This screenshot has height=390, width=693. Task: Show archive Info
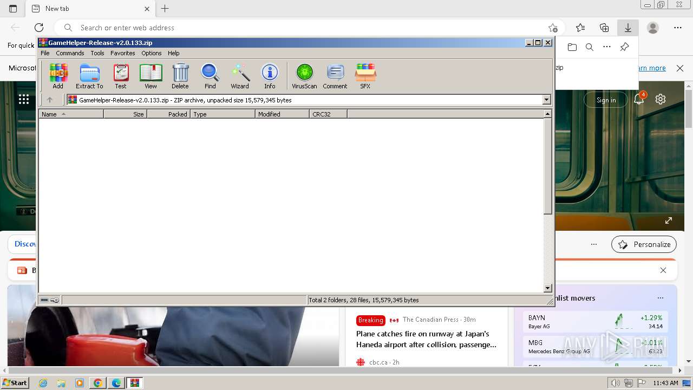pos(270,76)
